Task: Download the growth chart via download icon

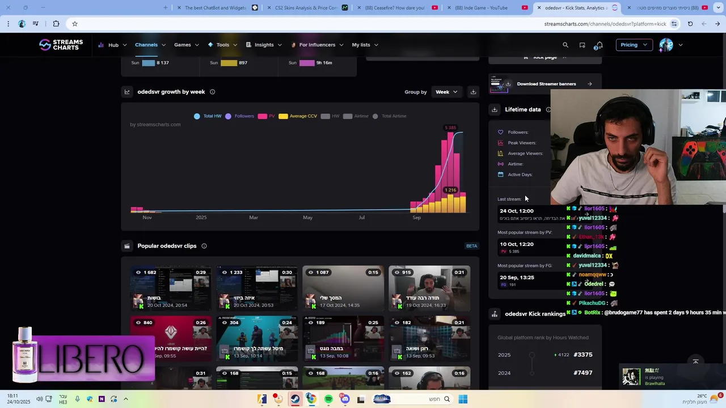Action: coord(473,92)
